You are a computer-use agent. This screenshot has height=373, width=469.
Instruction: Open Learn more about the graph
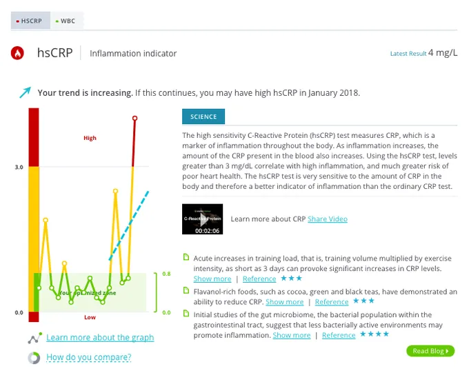(100, 338)
